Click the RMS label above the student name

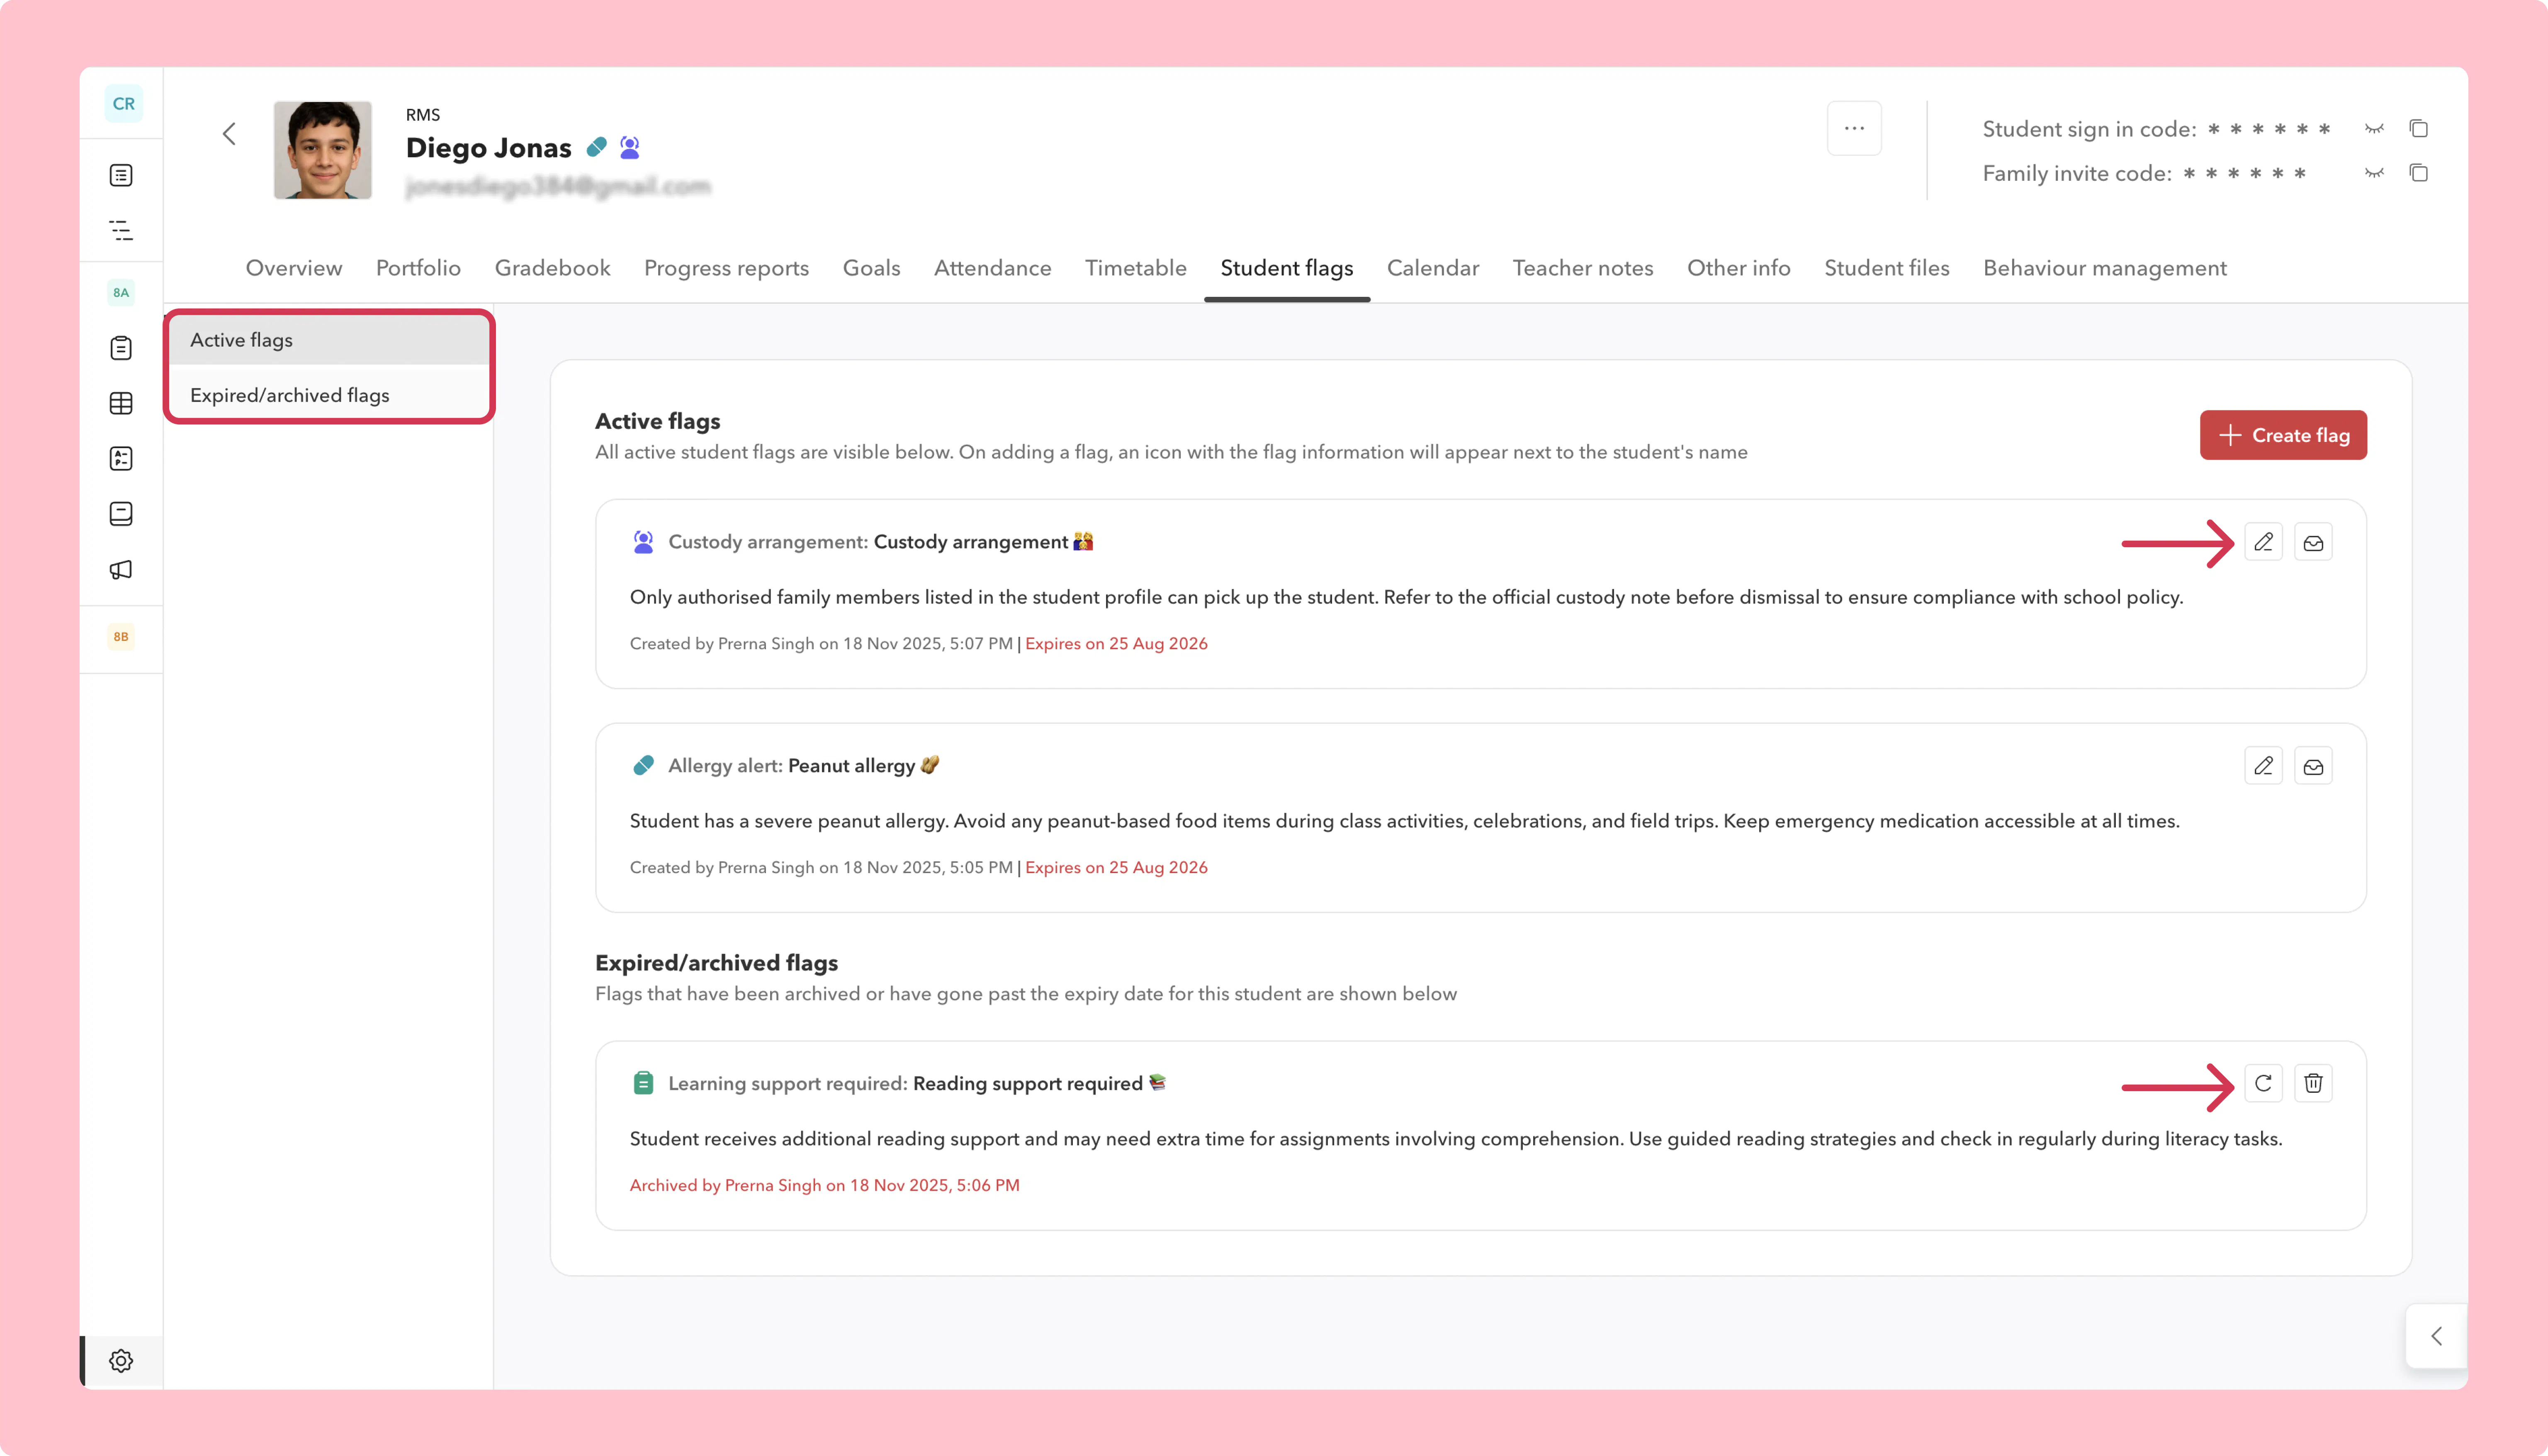[423, 115]
